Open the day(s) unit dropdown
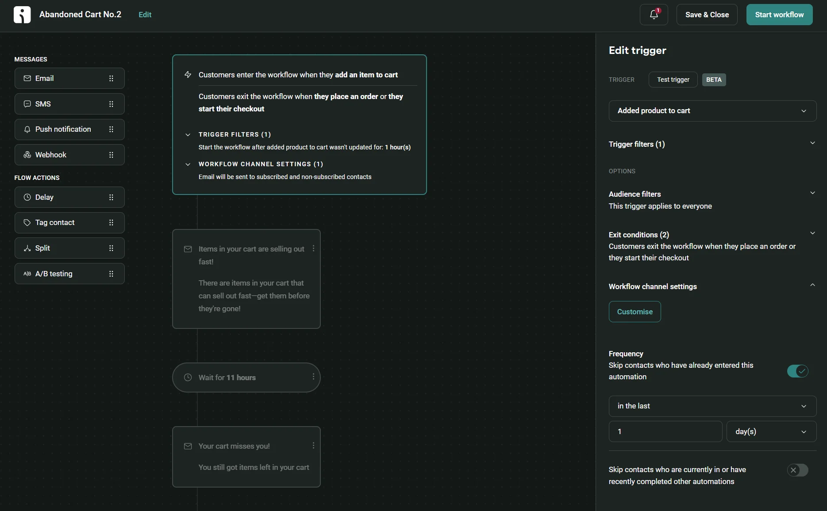 [771, 431]
